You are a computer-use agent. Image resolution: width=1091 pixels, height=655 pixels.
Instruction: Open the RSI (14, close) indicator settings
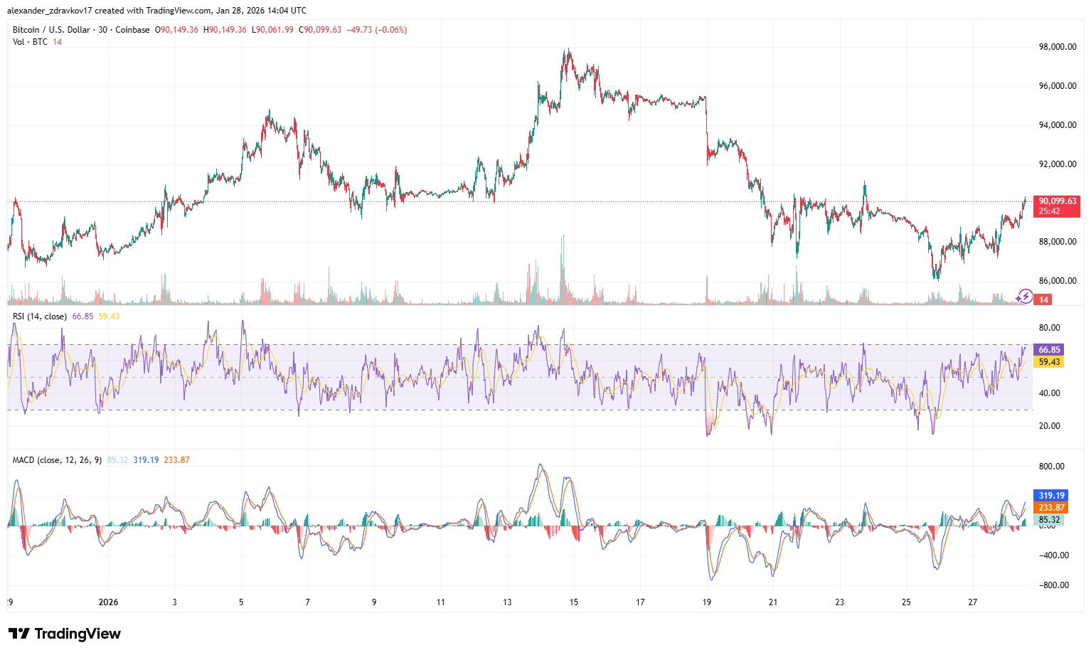[x=39, y=315]
